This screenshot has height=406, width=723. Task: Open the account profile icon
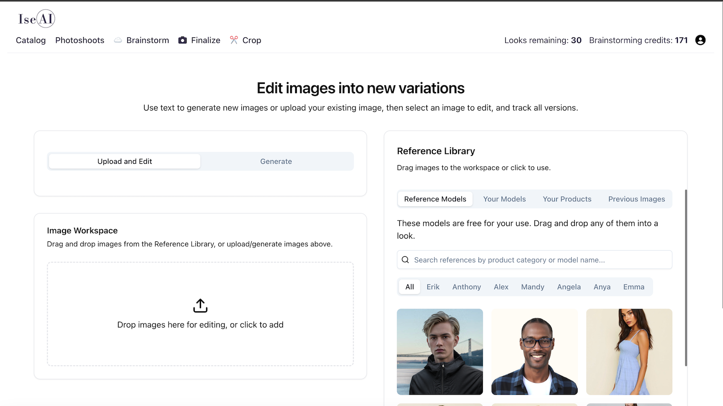point(700,40)
